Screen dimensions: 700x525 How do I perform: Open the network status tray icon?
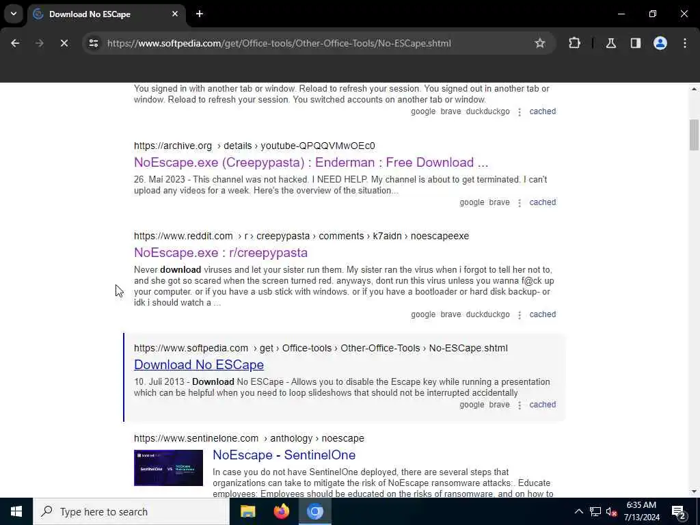click(595, 511)
